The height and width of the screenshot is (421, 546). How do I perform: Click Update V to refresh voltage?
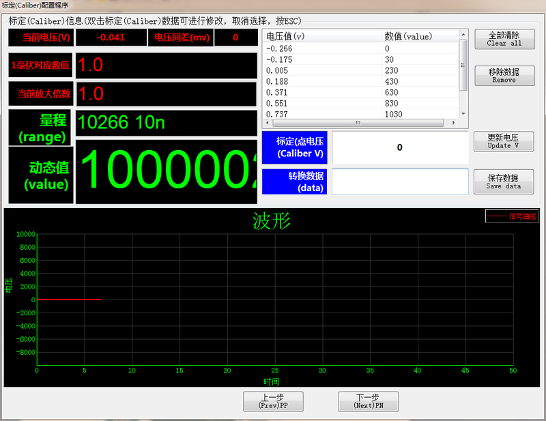pos(504,141)
